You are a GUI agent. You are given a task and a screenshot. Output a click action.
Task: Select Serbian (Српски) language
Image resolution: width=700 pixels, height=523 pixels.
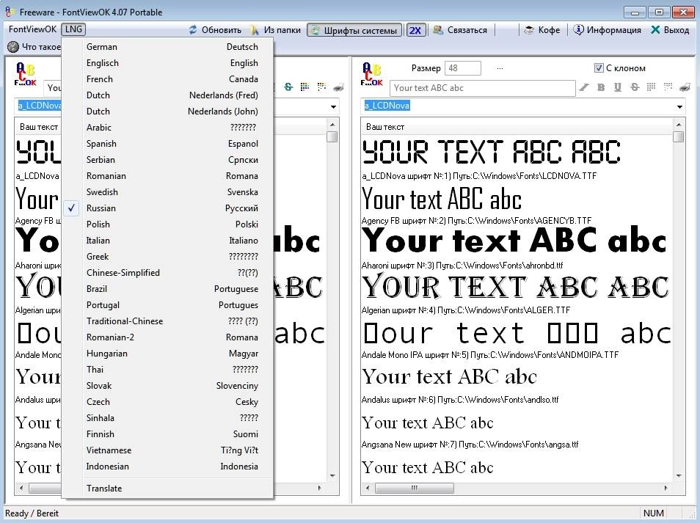pos(168,160)
